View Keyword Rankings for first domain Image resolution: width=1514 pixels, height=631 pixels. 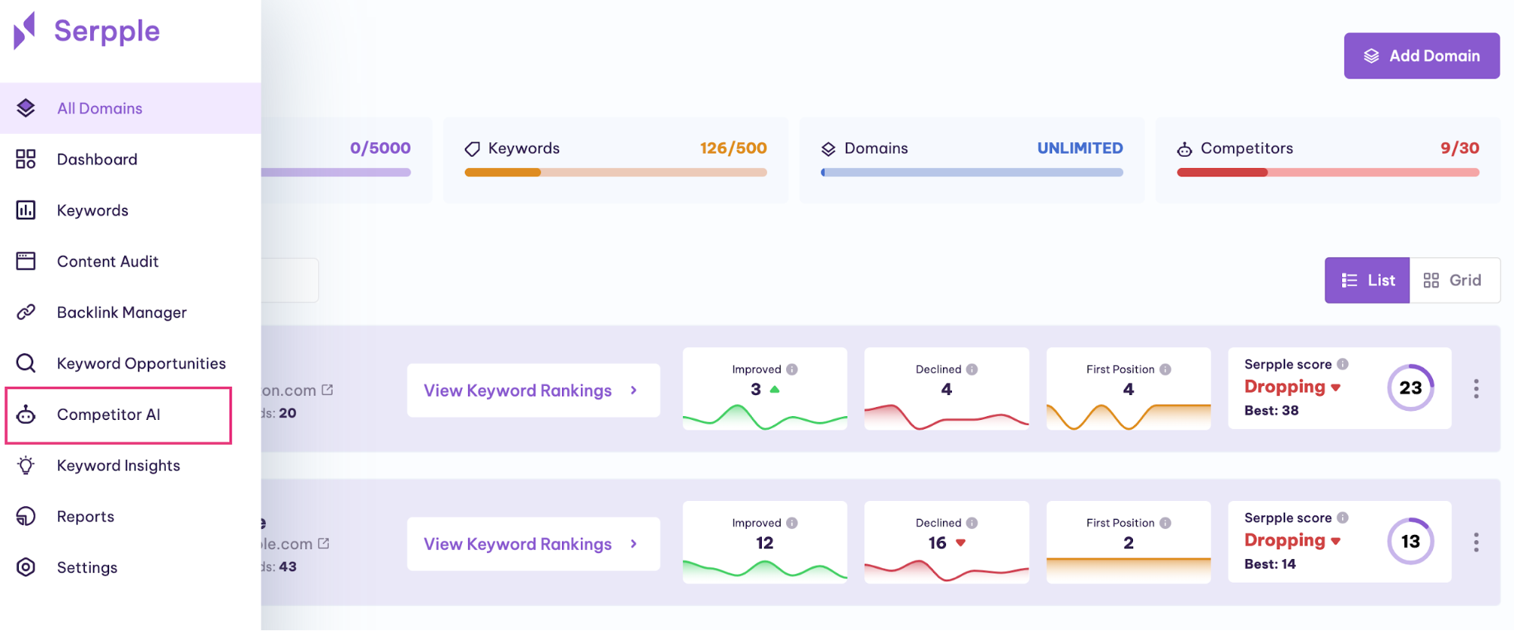tap(533, 390)
